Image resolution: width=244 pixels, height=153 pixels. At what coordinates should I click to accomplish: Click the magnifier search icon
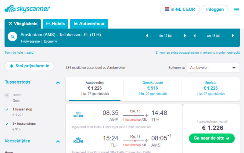[x=13, y=37]
